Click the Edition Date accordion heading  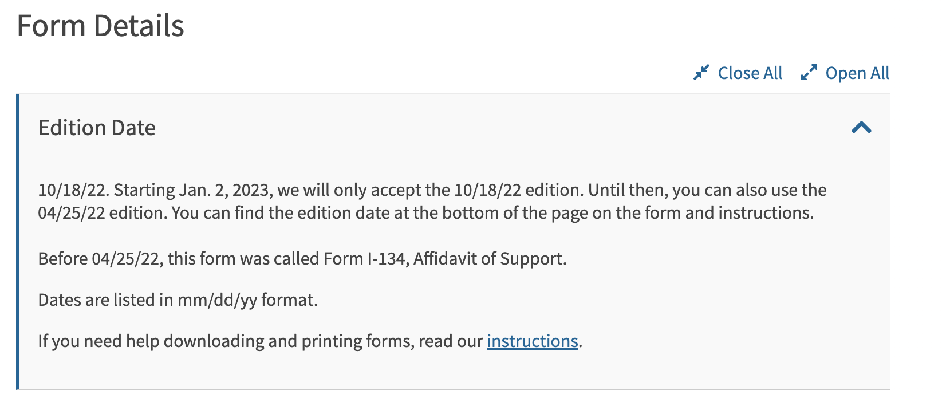97,128
